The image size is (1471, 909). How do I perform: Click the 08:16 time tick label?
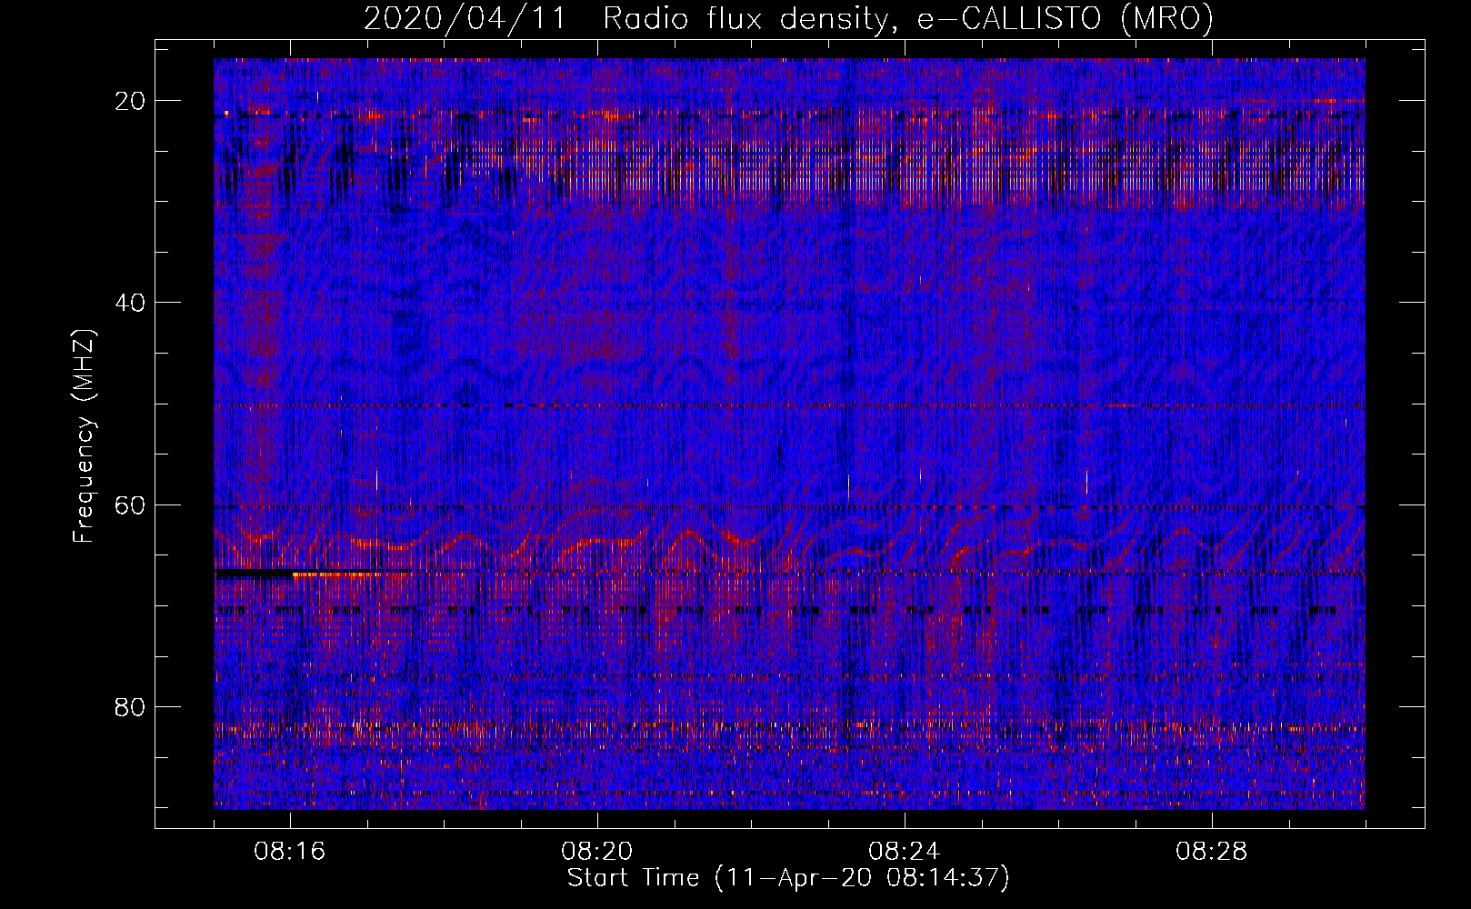(290, 852)
